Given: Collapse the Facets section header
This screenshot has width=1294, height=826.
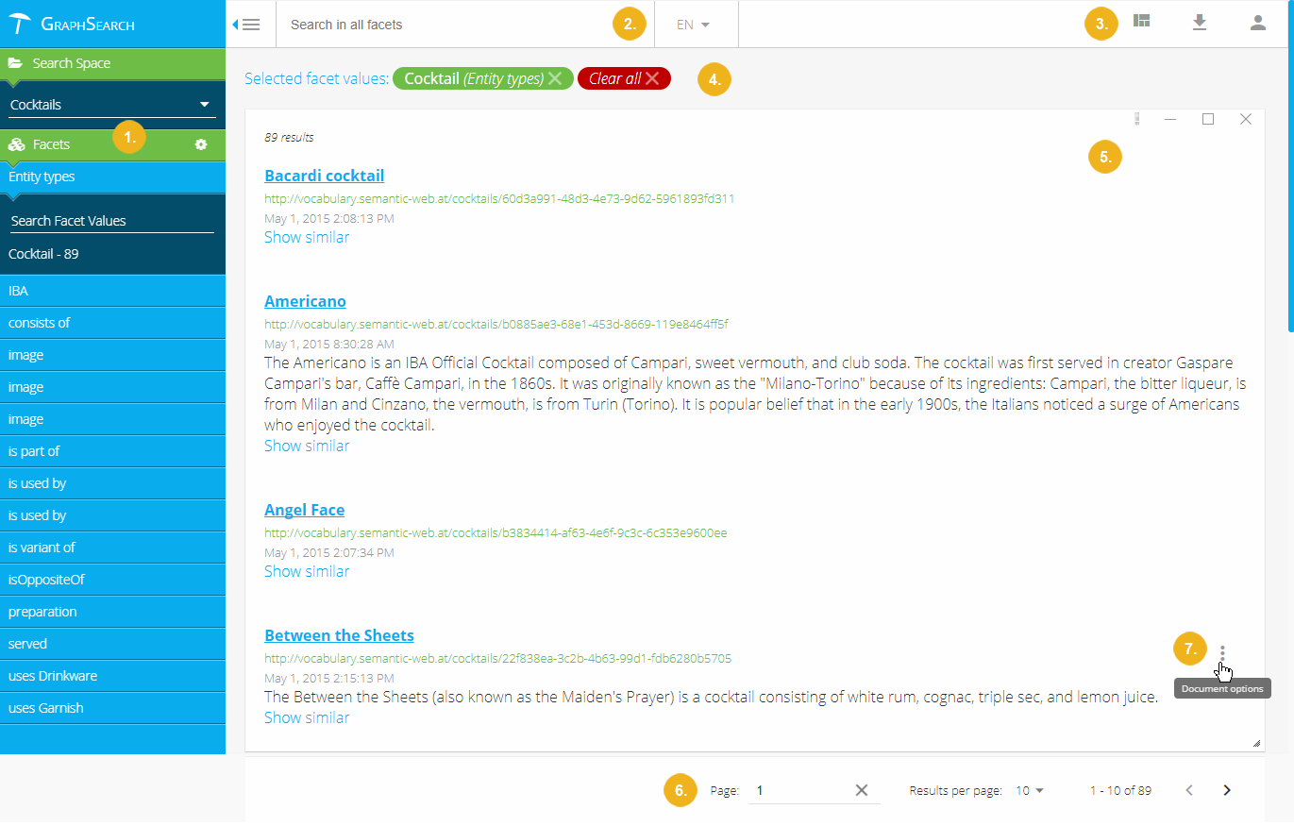Looking at the screenshot, I should pyautogui.click(x=112, y=144).
